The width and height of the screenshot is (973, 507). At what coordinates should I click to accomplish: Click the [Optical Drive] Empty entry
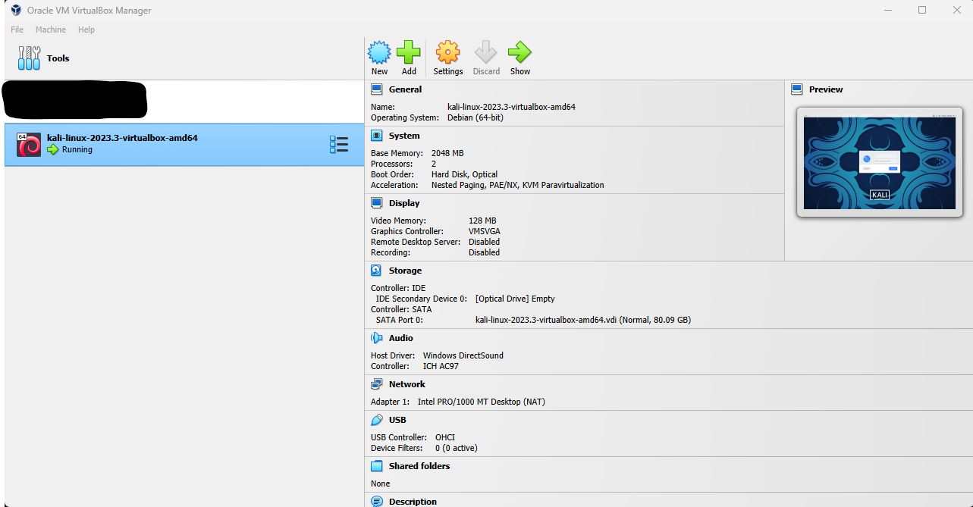tap(515, 299)
